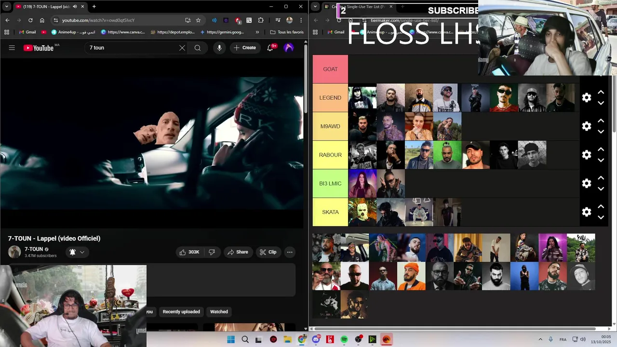Reload the YouTube page

point(30,20)
